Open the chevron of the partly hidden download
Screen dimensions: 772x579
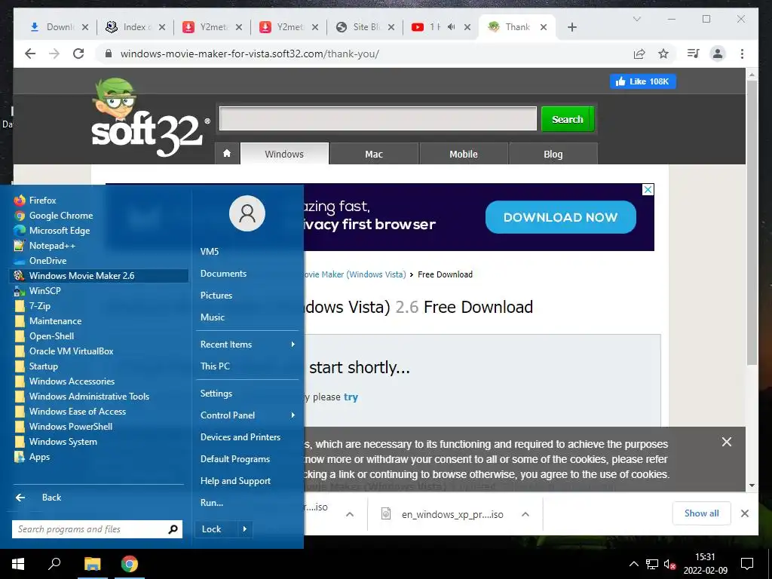coord(350,514)
